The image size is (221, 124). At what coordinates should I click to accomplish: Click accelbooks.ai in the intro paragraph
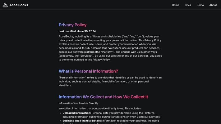click(x=67, y=48)
